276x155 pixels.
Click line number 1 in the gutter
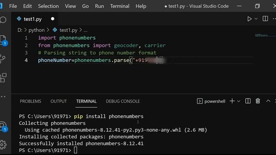click(x=26, y=38)
